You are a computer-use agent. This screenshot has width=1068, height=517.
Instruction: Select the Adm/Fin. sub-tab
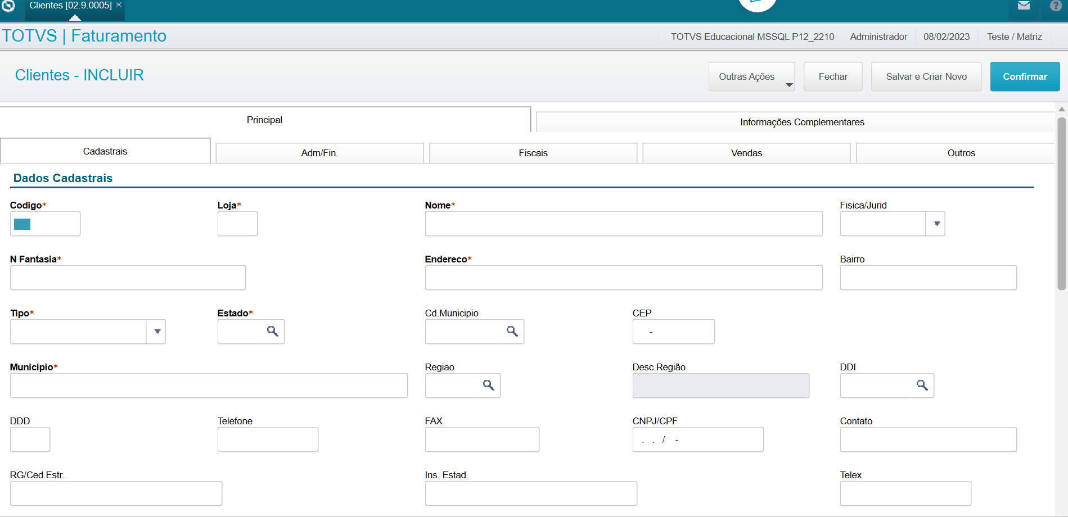(319, 153)
